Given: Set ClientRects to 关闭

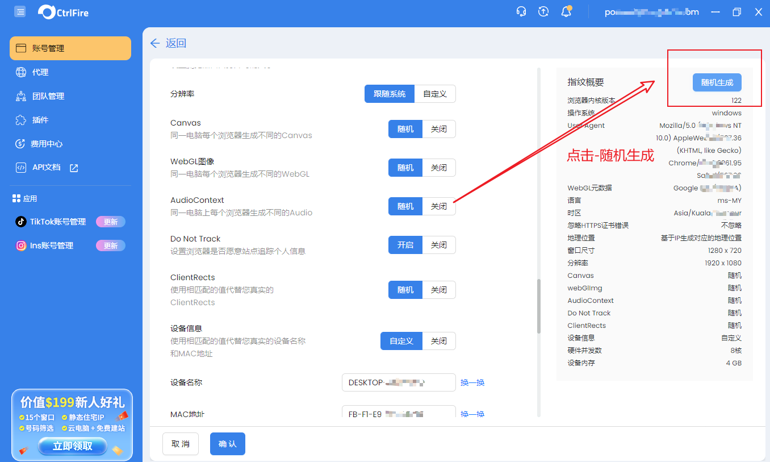Looking at the screenshot, I should coord(439,290).
